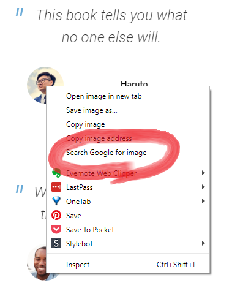This screenshot has width=232, height=299.
Task: Click the blue OneTab funnel icon
Action: (56, 201)
